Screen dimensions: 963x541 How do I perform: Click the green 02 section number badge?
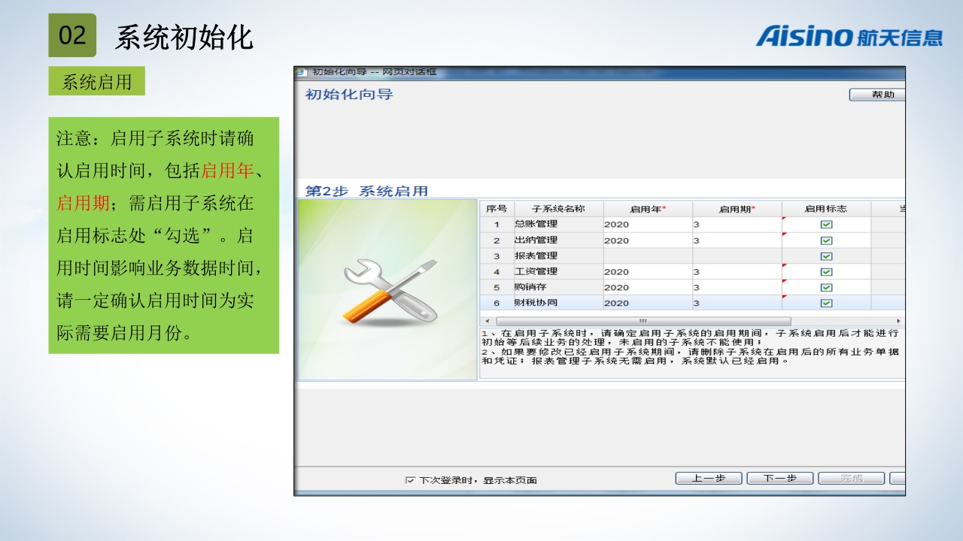point(72,35)
